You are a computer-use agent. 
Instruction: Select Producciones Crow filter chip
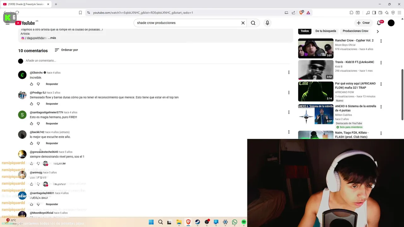click(x=355, y=31)
